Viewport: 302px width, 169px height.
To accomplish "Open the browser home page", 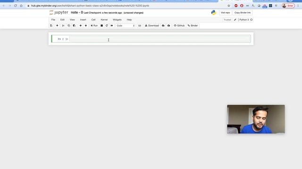I will coord(21,6).
